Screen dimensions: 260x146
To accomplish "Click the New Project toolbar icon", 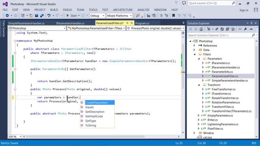I will [x=23, y=15].
